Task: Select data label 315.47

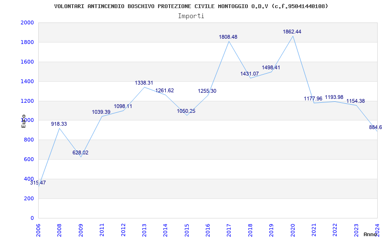Action: [38, 183]
